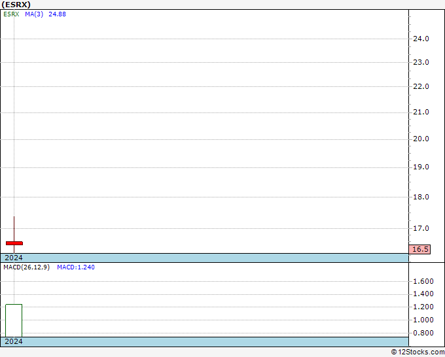Click the 17.0 price axis label

(421, 228)
